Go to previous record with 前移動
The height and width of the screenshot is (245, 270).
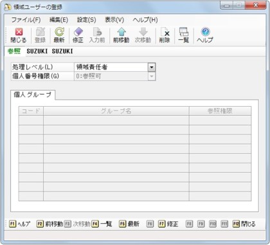[x=122, y=35]
